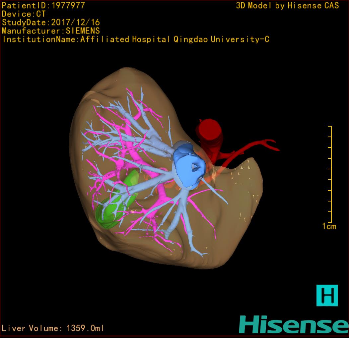The height and width of the screenshot is (338, 349).
Task: Select the Device:CT text line
Action: [24, 14]
